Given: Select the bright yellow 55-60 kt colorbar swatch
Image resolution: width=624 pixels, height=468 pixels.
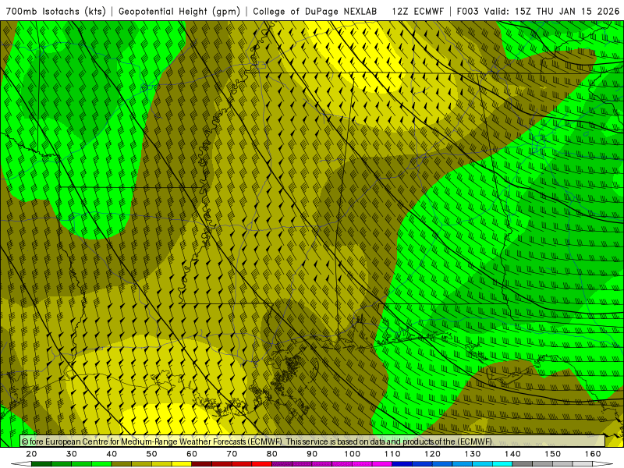Looking at the screenshot, I should 182,464.
